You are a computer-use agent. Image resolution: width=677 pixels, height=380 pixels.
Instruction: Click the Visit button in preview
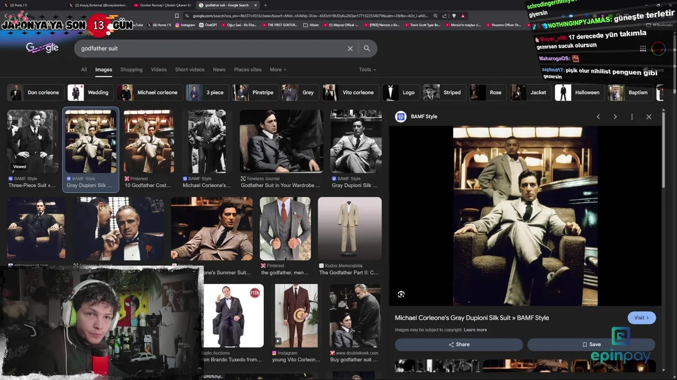(642, 318)
